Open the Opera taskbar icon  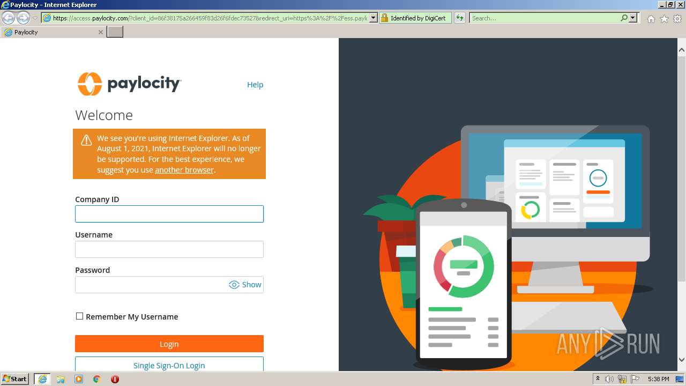click(x=115, y=379)
